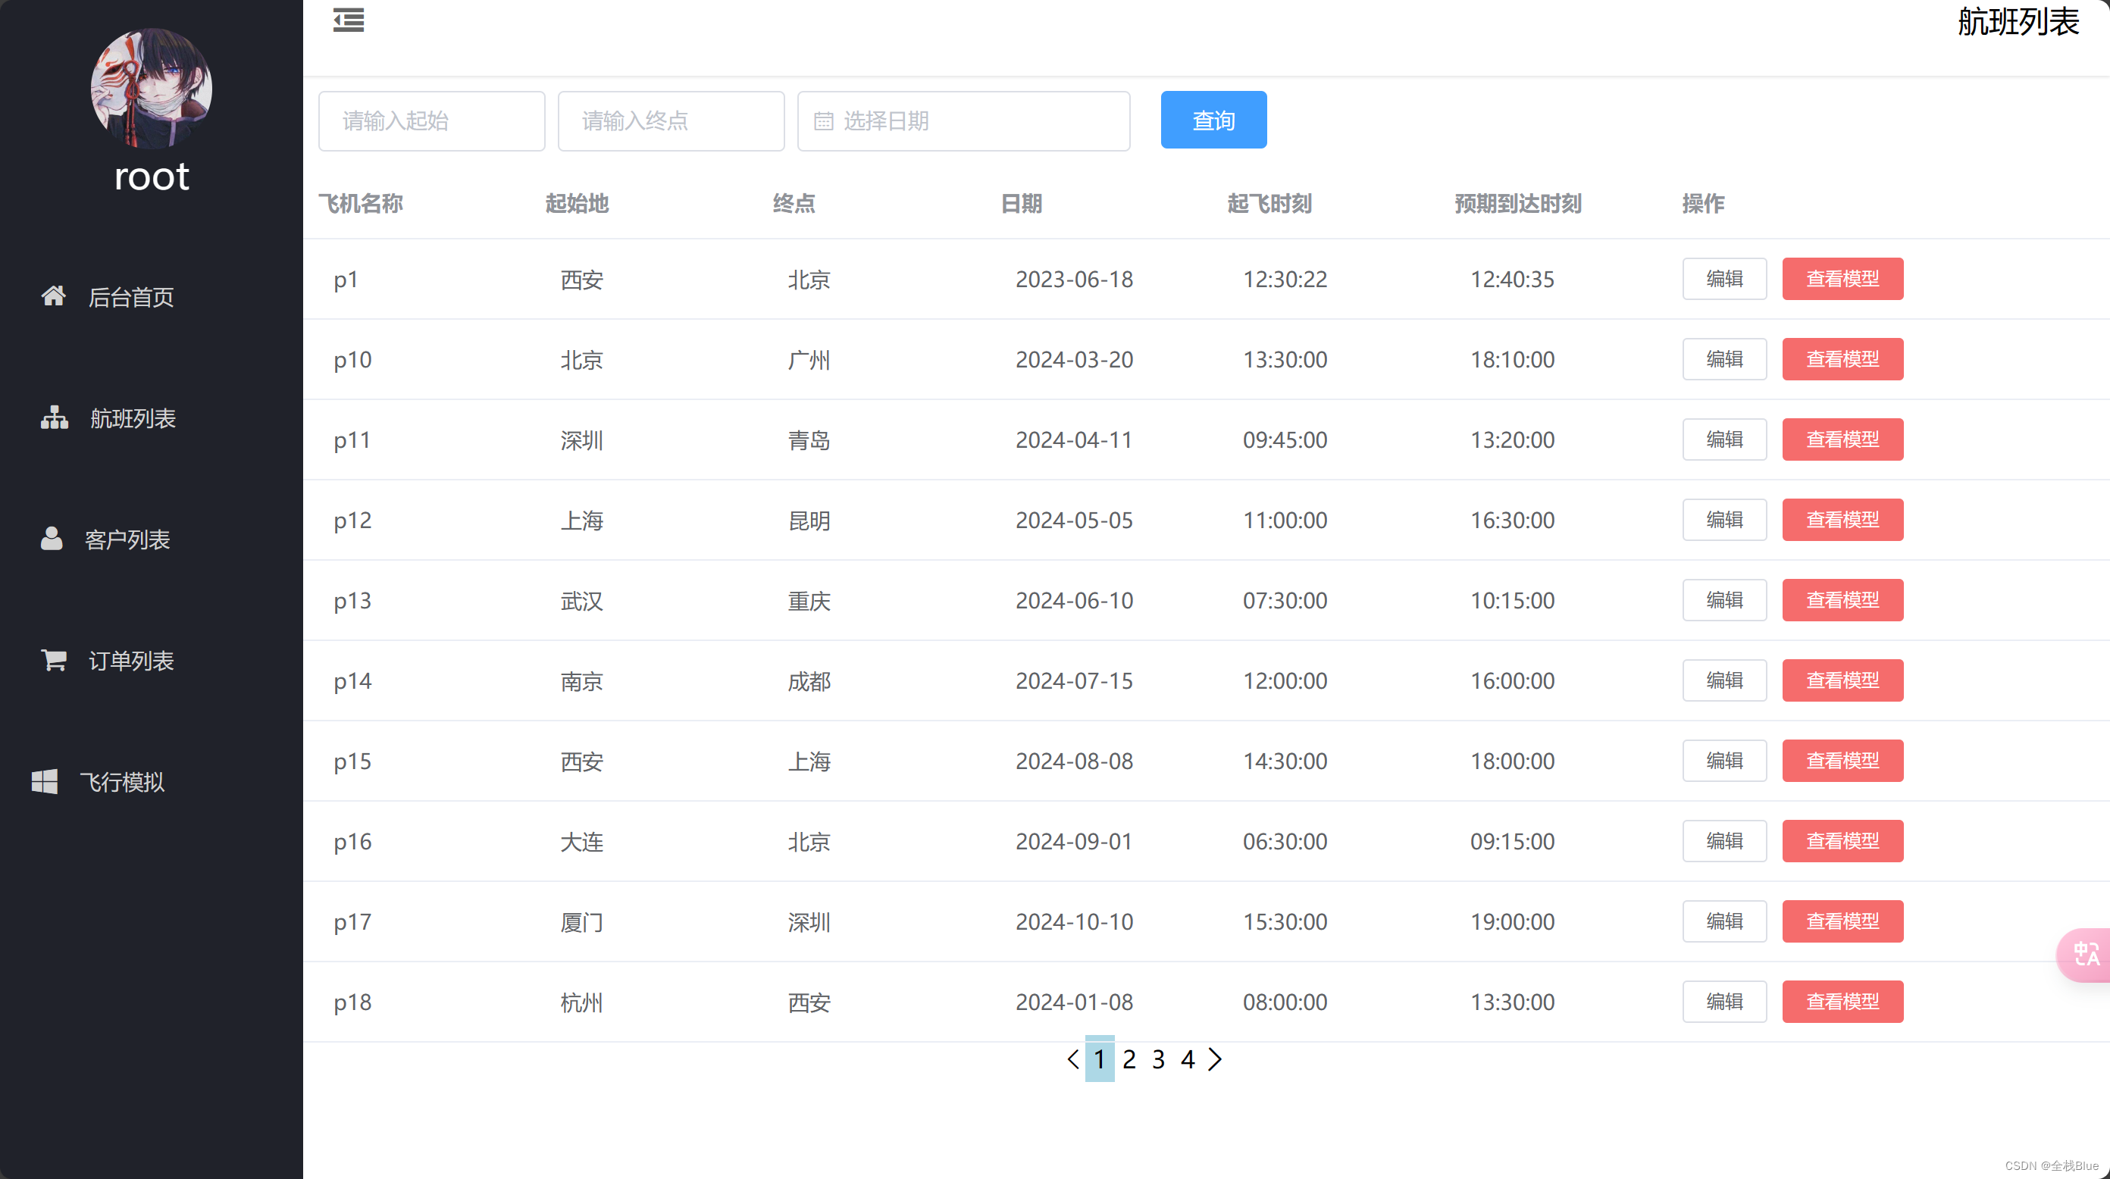Open the 飞行模拟 menu item
The height and width of the screenshot is (1179, 2110).
(x=121, y=782)
